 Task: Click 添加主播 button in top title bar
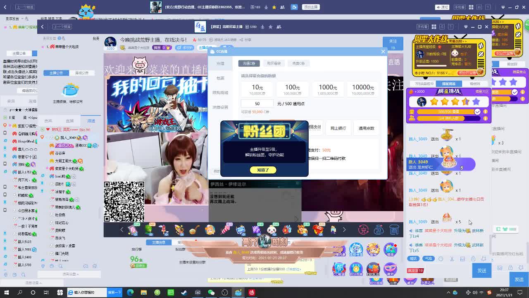[x=310, y=7]
